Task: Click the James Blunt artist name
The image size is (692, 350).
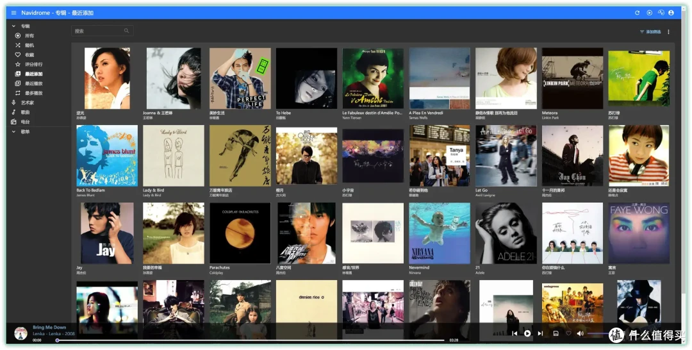Action: pos(86,195)
